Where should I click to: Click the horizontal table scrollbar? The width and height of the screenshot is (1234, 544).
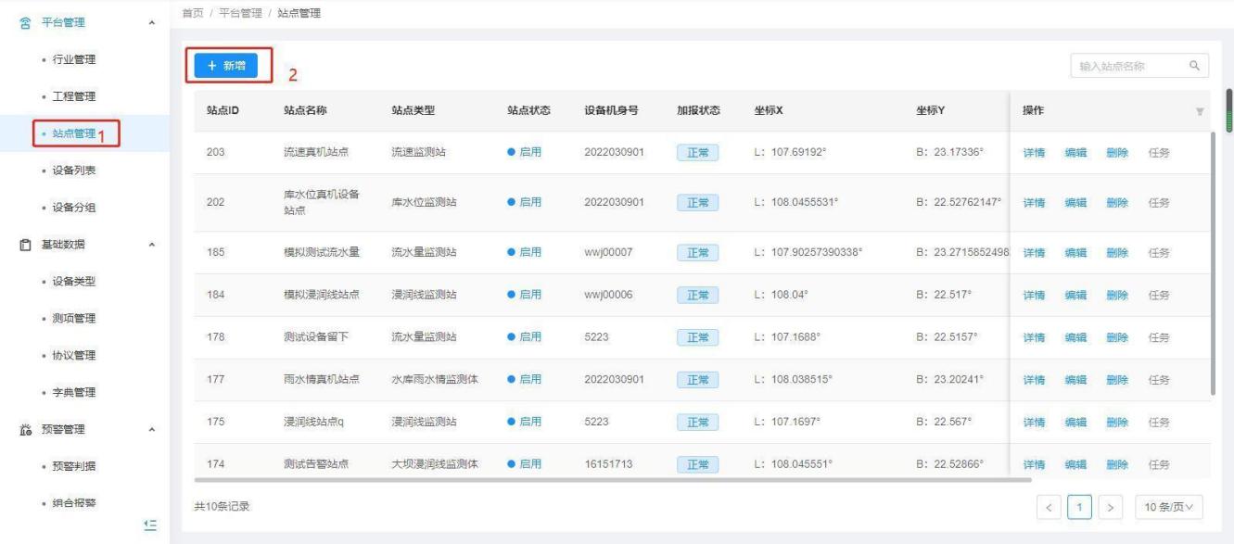612,480
